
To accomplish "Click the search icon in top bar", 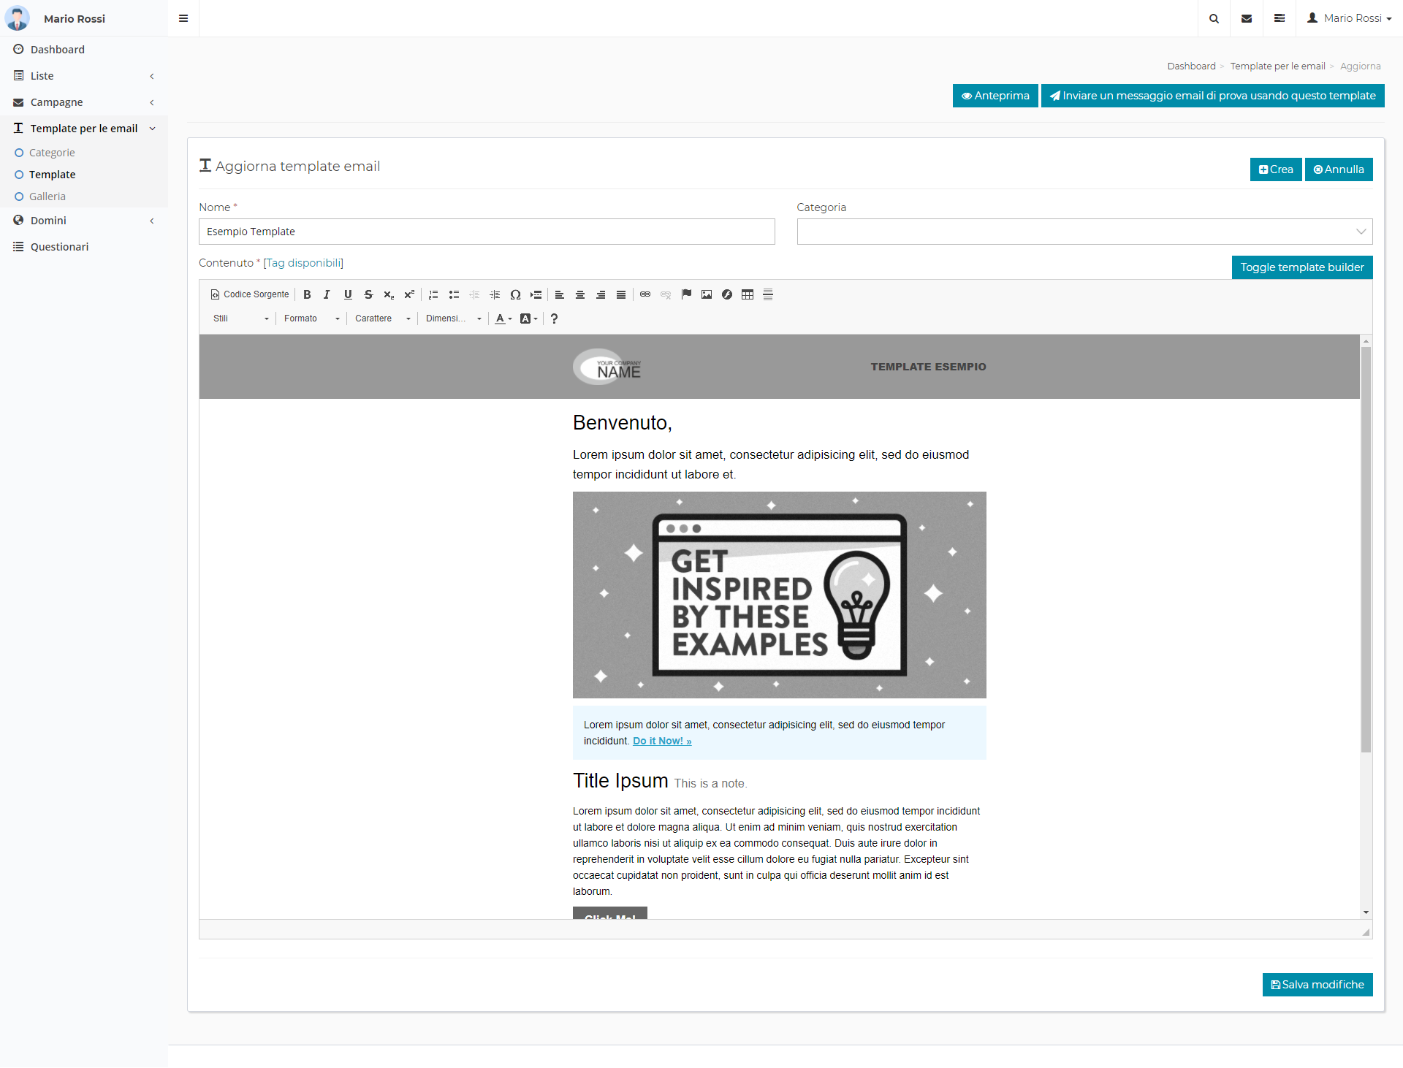I will (x=1214, y=18).
